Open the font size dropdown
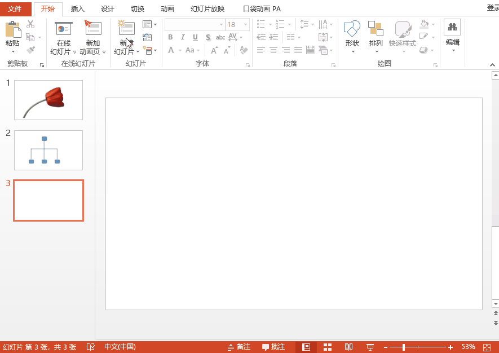Screen dimensions: 499x353 coord(245,24)
